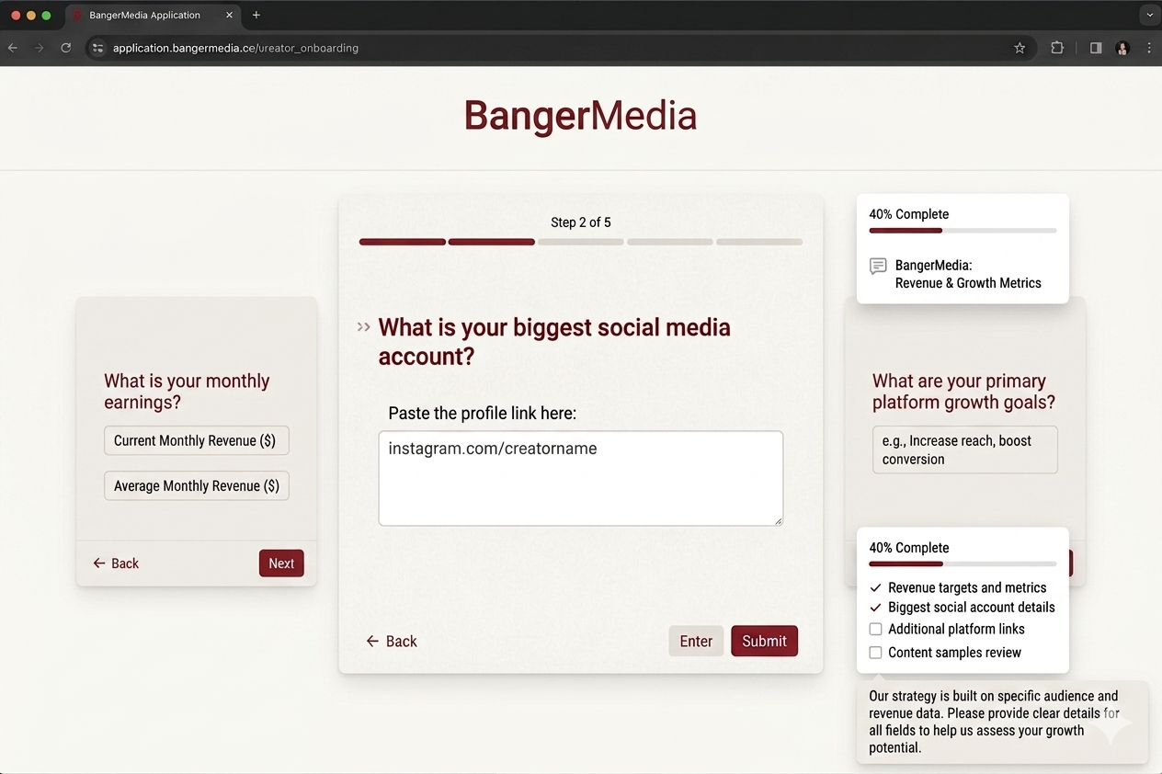Click the platform growth goals field
The height and width of the screenshot is (774, 1162).
coord(965,450)
